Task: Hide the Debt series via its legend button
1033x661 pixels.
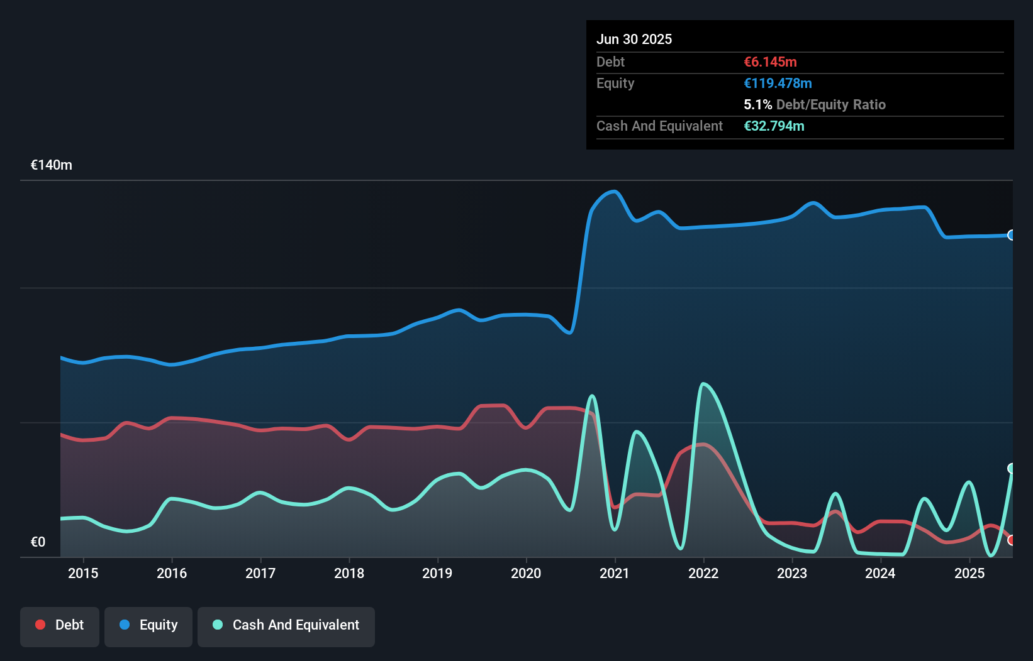Action: (x=59, y=625)
